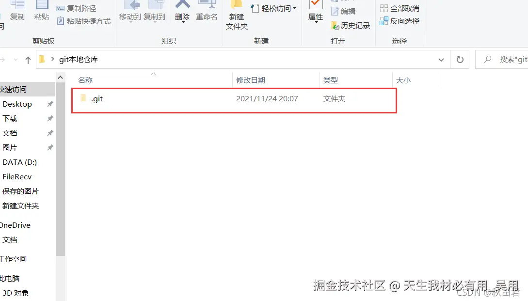Enable 反向选择 (Invert selection)
The height and width of the screenshot is (301, 528).
point(399,21)
